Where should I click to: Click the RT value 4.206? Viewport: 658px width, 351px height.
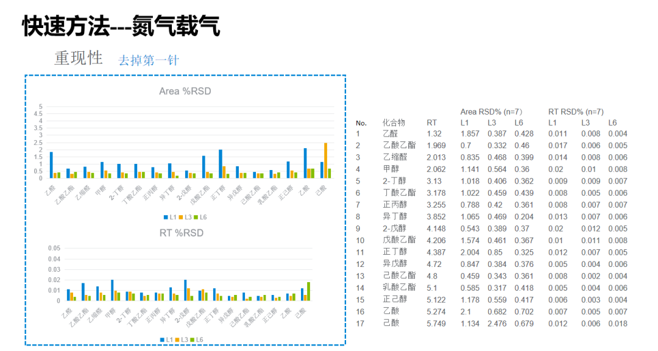(436, 241)
